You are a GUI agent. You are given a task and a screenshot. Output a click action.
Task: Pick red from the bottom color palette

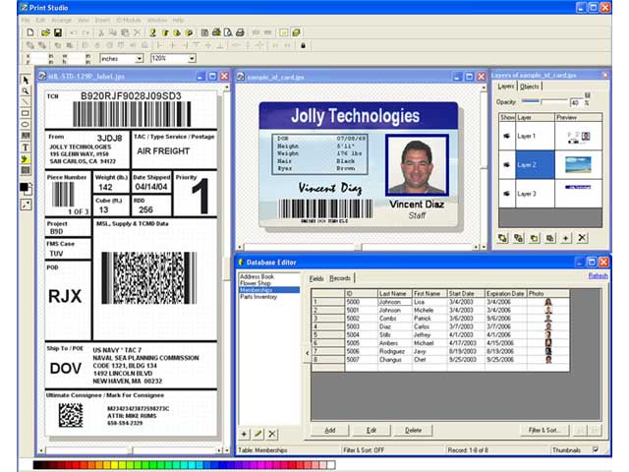[x=76, y=465]
